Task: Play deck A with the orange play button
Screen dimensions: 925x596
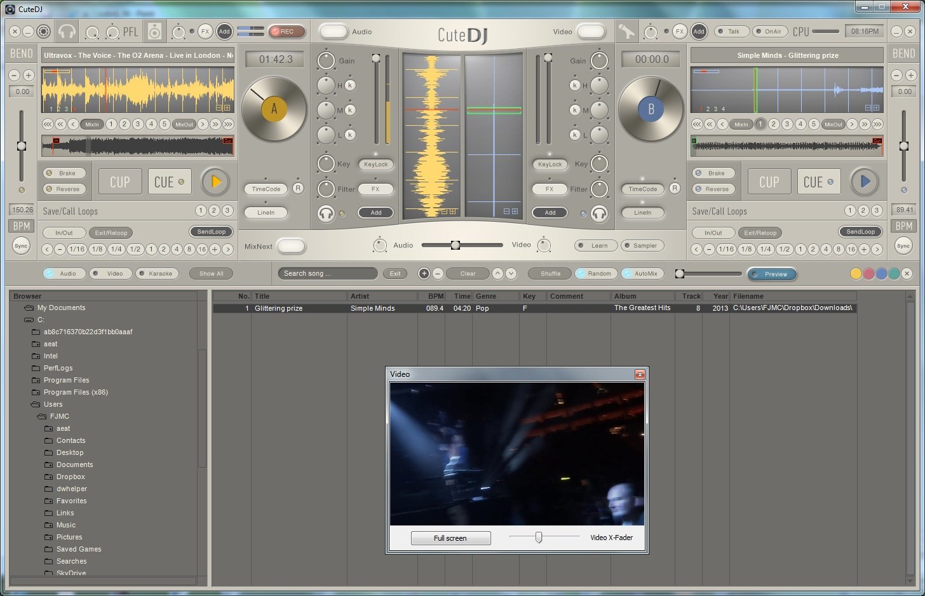Action: coord(215,182)
